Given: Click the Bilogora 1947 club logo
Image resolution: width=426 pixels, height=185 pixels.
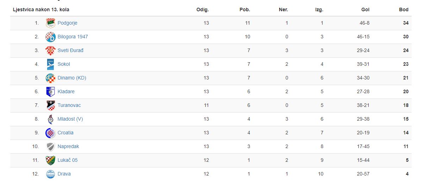Looking at the screenshot, I should tap(51, 37).
